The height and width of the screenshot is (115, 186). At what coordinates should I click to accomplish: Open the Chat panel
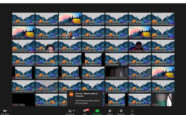point(85,111)
